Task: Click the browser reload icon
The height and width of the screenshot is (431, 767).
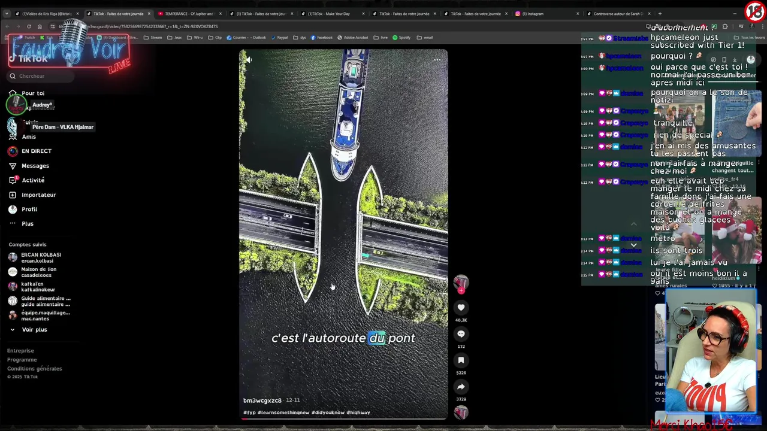Action: (29, 26)
